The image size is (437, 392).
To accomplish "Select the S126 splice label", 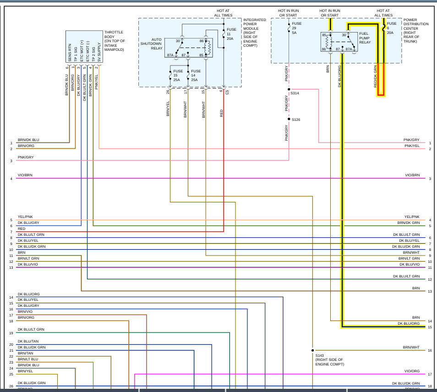I will (296, 120).
